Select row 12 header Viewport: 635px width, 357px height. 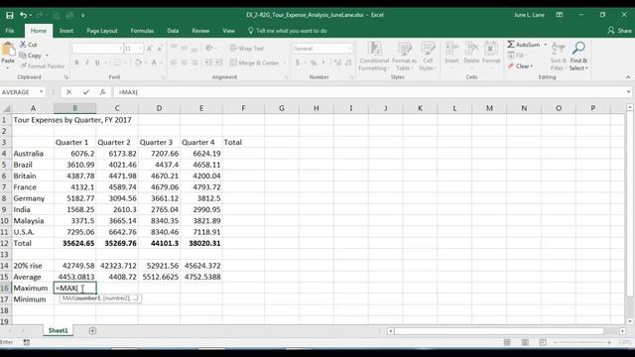[x=5, y=243]
